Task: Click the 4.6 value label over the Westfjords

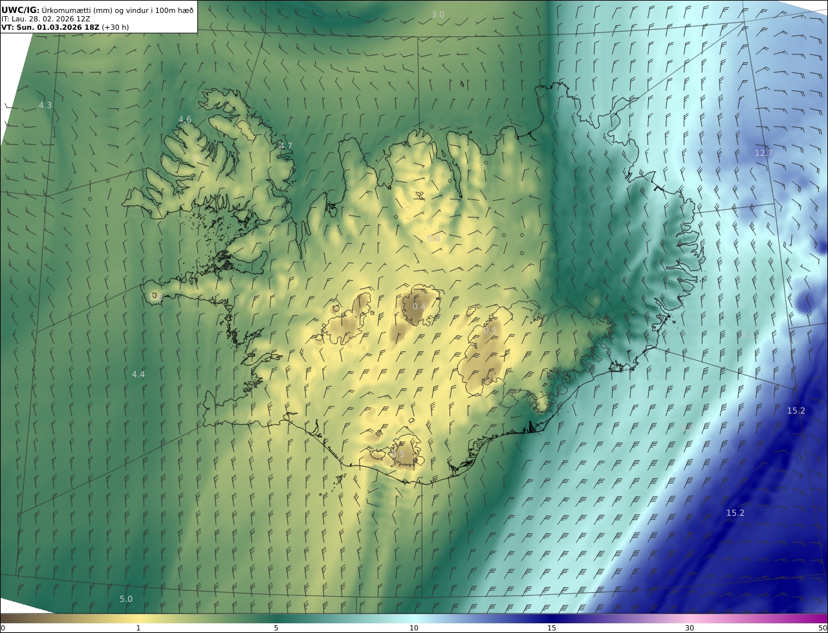Action: coord(185,119)
